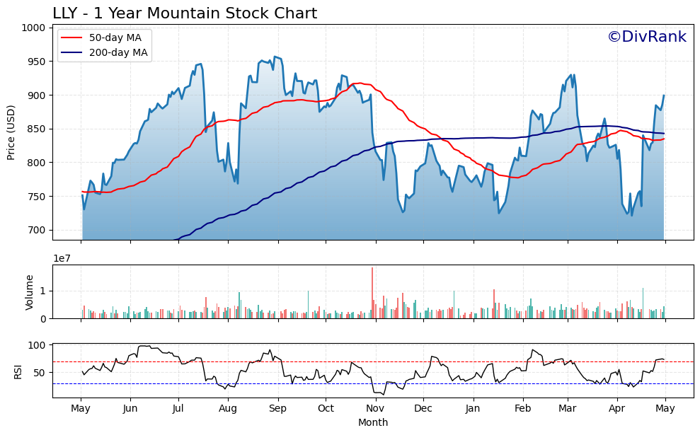This screenshot has width=700, height=435.
Task: Click the '1e7' volume scale multiplier
Action: coord(62,259)
